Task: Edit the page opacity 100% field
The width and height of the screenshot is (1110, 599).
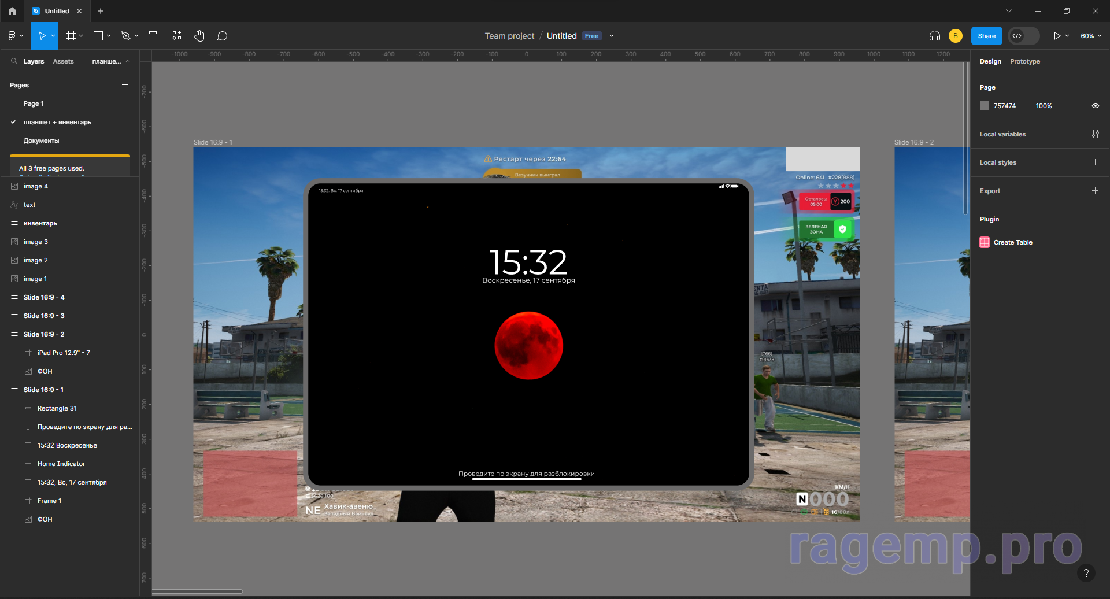Action: 1044,106
